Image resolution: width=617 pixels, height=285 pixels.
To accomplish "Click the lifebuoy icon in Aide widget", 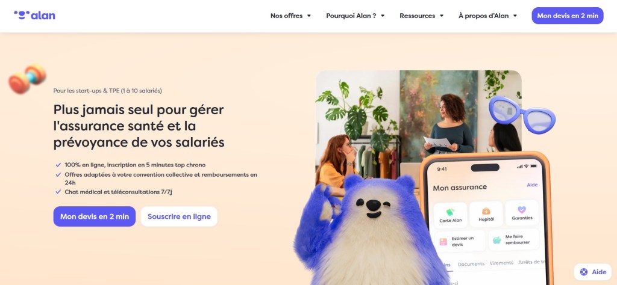I will click(584, 272).
